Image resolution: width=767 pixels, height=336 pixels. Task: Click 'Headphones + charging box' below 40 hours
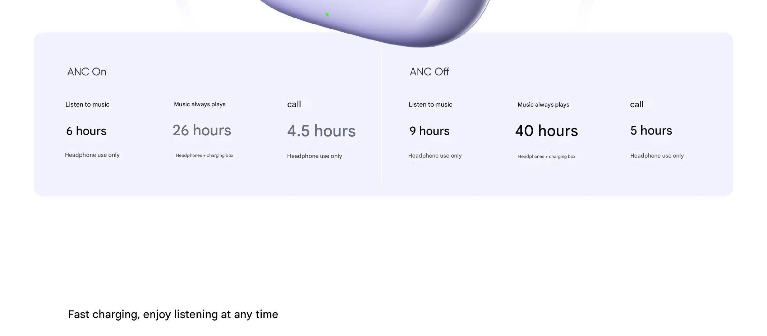pos(546,157)
